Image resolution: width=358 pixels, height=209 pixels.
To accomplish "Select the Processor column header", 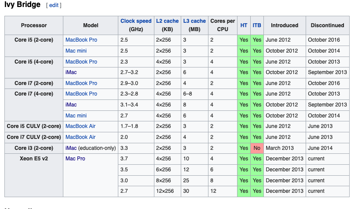I will click(x=34, y=25).
